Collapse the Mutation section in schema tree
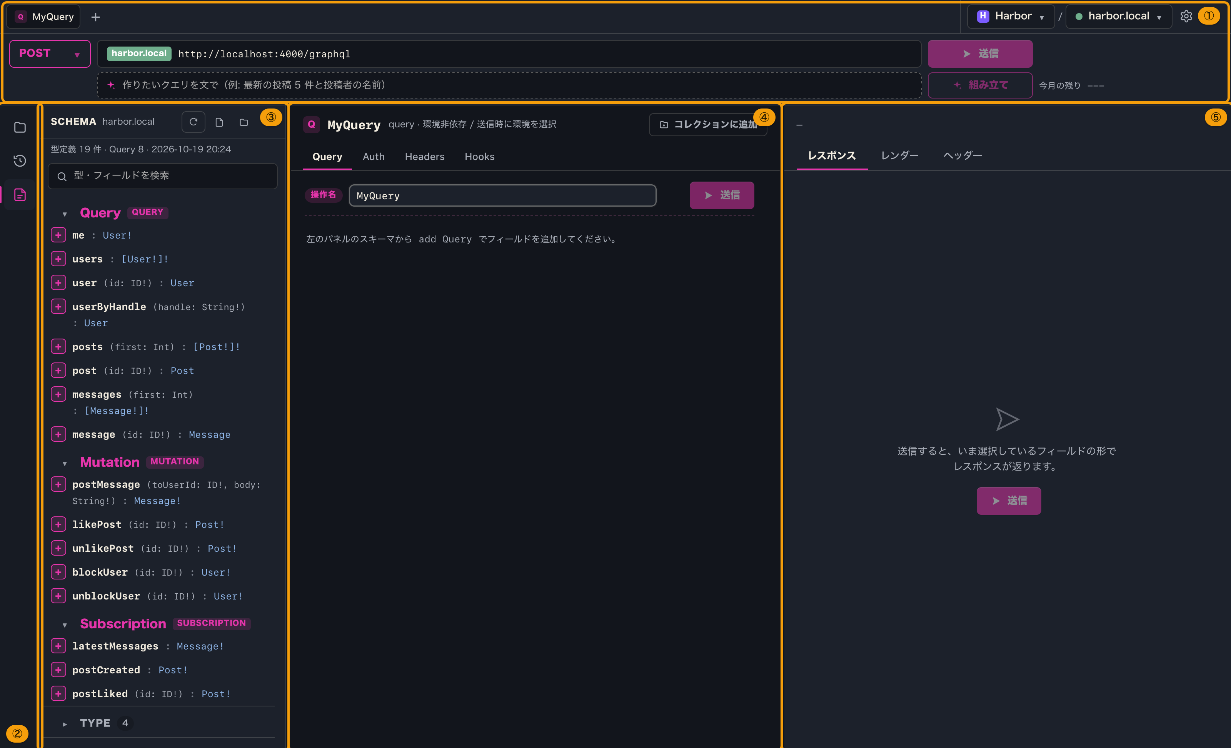This screenshot has height=748, width=1231. click(65, 463)
